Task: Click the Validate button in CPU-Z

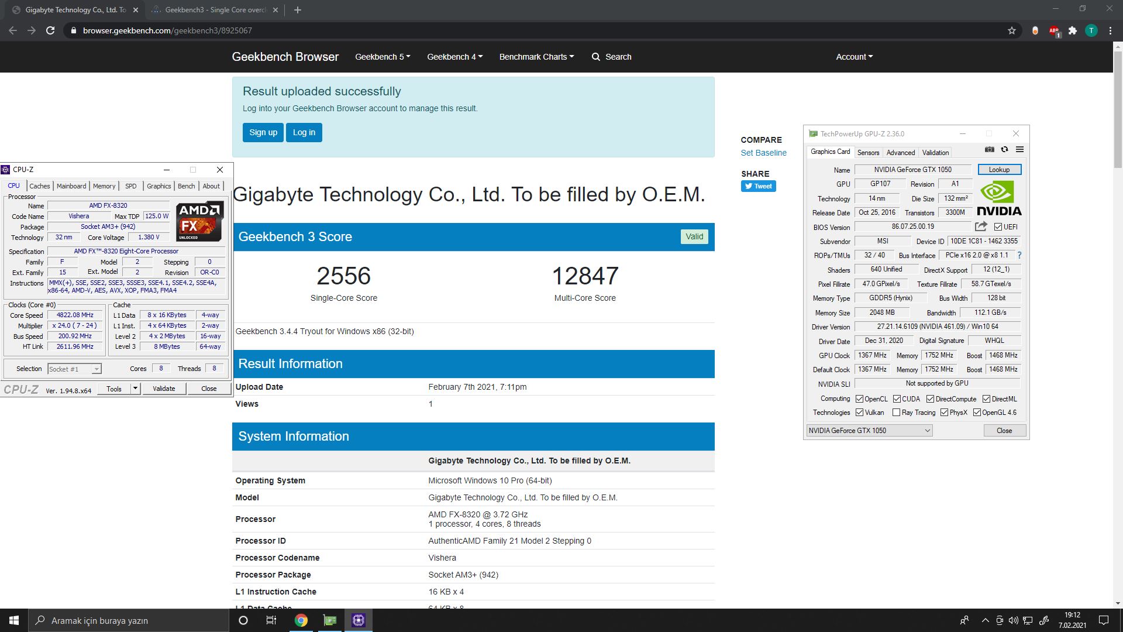Action: [x=164, y=389]
